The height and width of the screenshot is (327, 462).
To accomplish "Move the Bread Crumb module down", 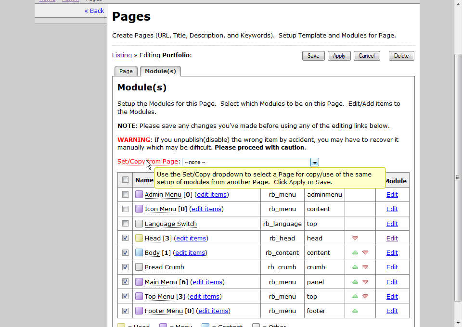I will (x=365, y=267).
